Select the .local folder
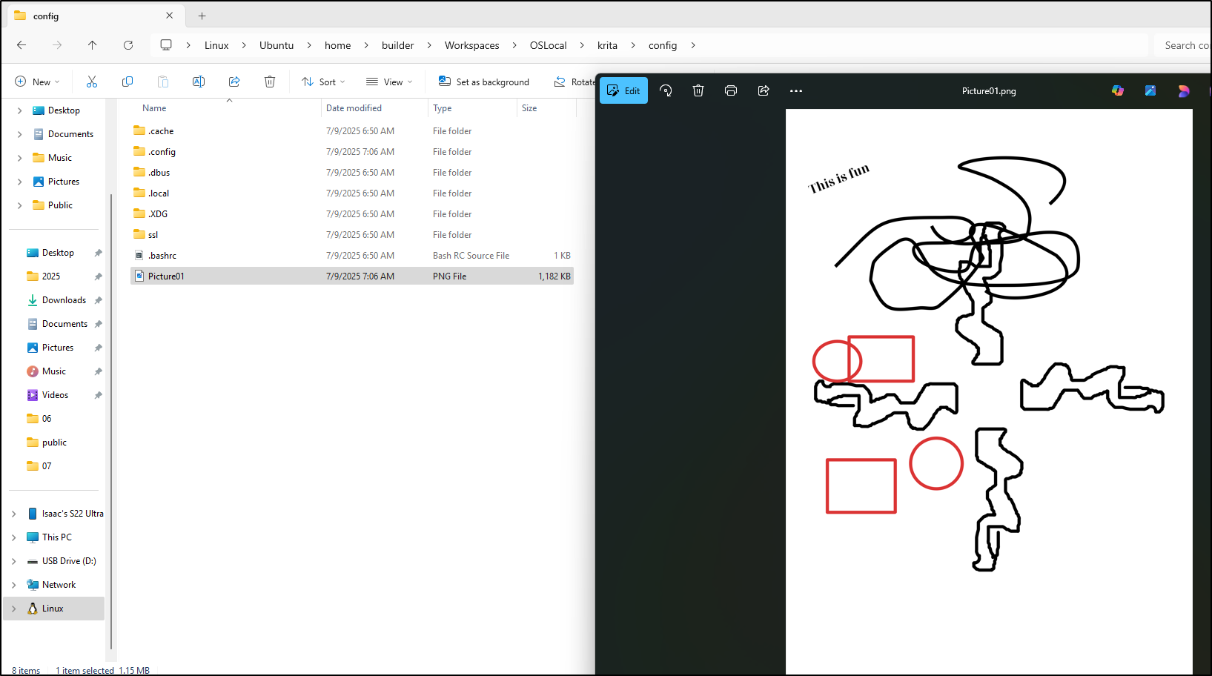 click(352, 193)
